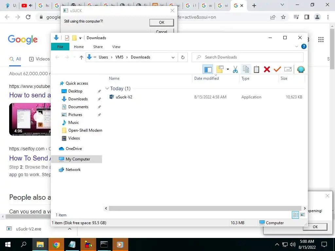335x251 pixels.
Task: Click OK in uSUCK dialog
Action: [162, 23]
